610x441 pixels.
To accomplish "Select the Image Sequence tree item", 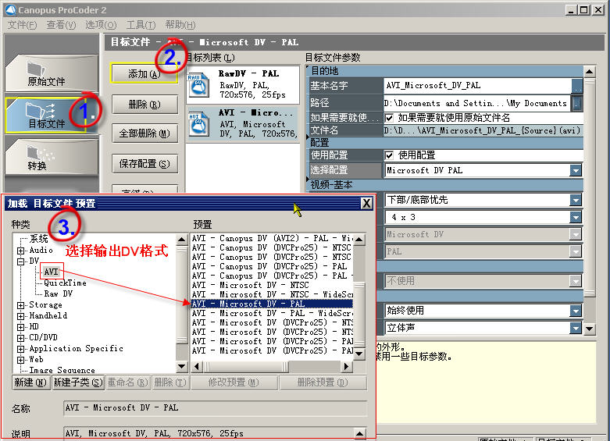I will [62, 370].
